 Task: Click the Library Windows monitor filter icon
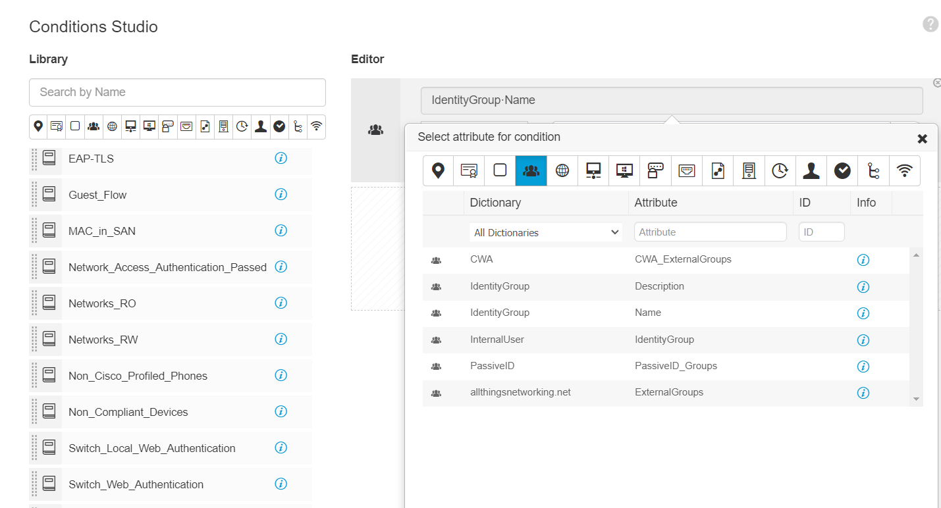[149, 126]
